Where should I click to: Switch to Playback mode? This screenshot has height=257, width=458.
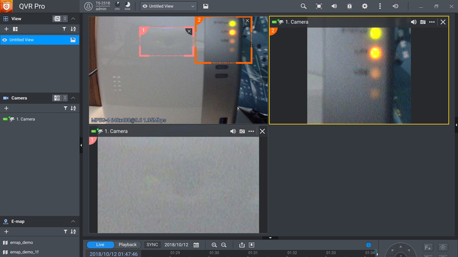point(128,244)
